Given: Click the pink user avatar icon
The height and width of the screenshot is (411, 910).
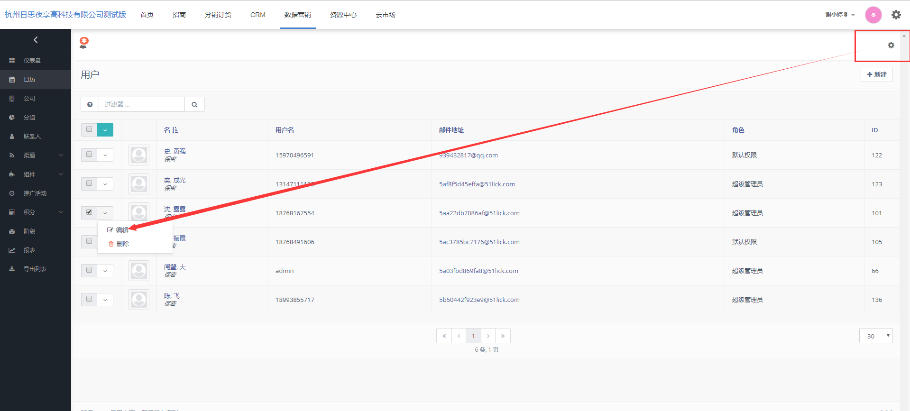Looking at the screenshot, I should click(x=873, y=15).
